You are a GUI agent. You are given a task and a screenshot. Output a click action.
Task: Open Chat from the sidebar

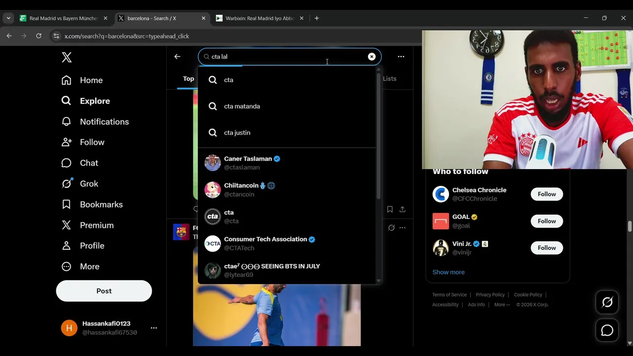(80, 163)
